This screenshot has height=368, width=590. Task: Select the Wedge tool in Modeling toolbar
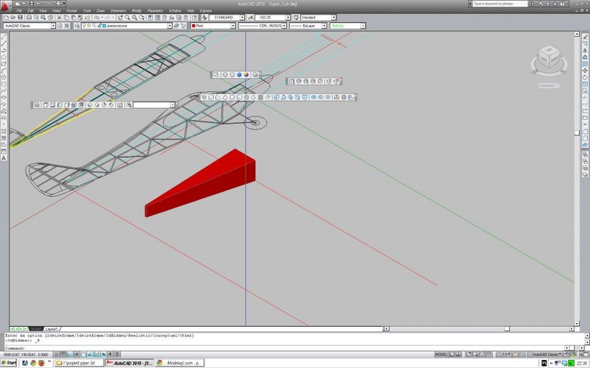tap(218, 97)
